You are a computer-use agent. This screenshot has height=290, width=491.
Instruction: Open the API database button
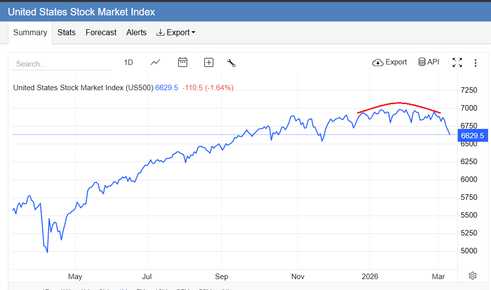(429, 62)
